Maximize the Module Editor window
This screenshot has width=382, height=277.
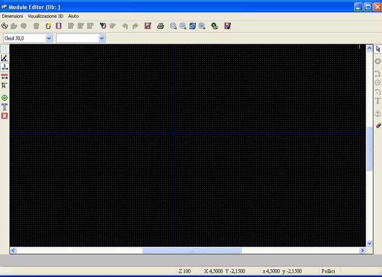368,7
